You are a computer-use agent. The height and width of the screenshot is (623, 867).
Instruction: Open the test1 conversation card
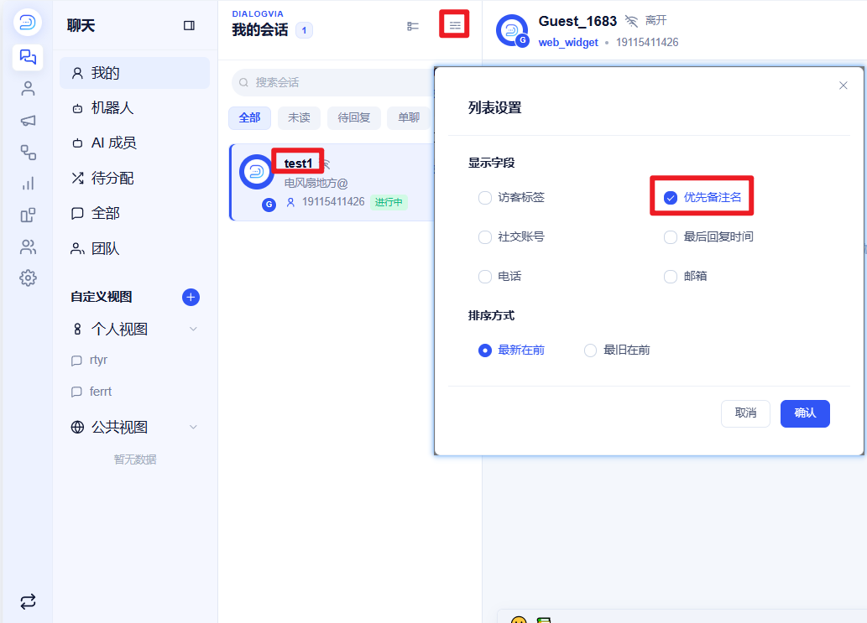tap(333, 182)
